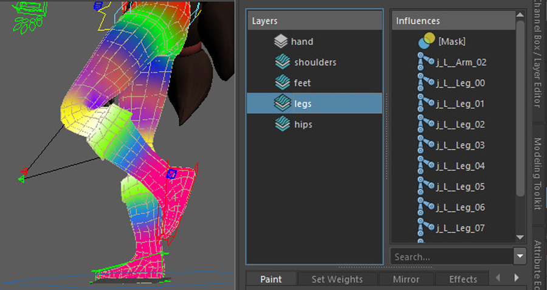Click joint icon beside j_L__Leg_00

tap(425, 83)
